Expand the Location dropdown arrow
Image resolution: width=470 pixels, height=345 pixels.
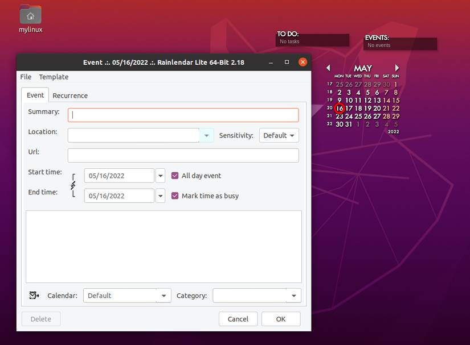(x=206, y=135)
